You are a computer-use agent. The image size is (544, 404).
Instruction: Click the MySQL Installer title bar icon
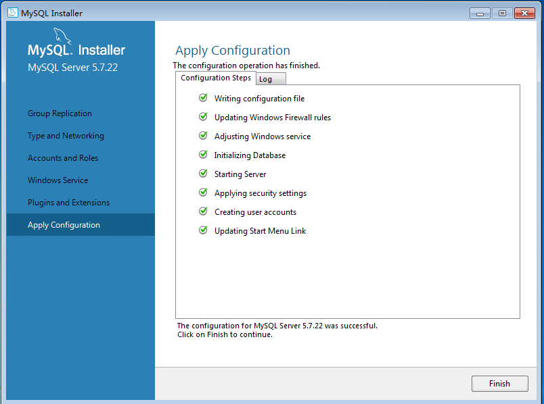pos(12,13)
